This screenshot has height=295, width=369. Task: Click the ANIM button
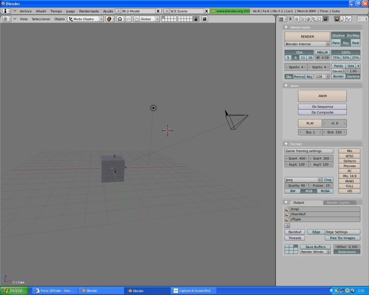coord(322,96)
